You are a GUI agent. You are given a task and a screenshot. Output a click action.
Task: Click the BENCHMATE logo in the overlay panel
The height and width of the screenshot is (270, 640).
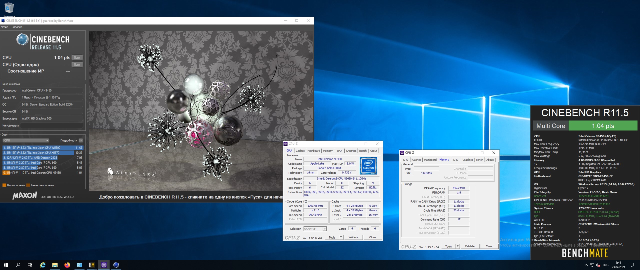[585, 253]
